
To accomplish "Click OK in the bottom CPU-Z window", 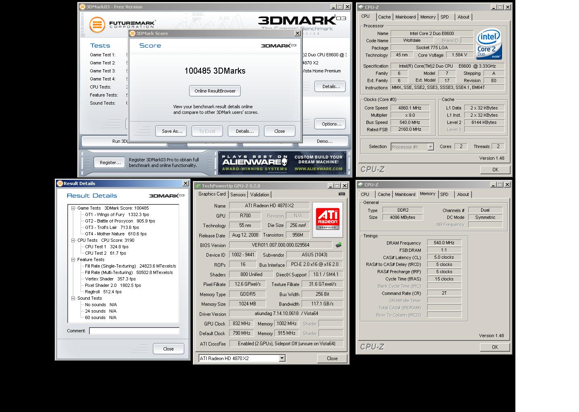I will click(495, 347).
